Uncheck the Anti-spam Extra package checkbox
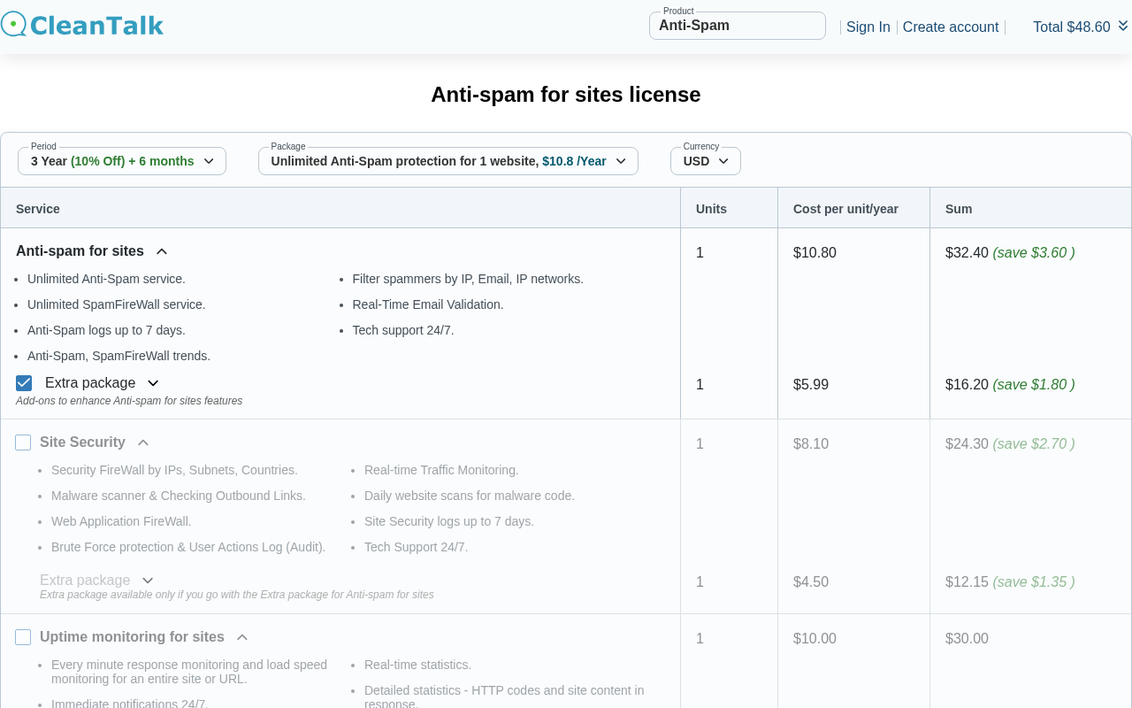The image size is (1132, 708). 24,383
